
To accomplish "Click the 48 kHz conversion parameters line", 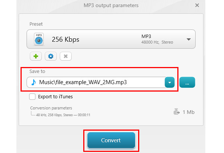I will 63,115.
